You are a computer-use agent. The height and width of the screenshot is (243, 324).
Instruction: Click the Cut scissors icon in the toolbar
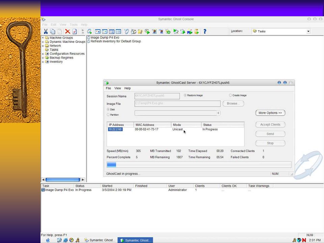click(46, 31)
